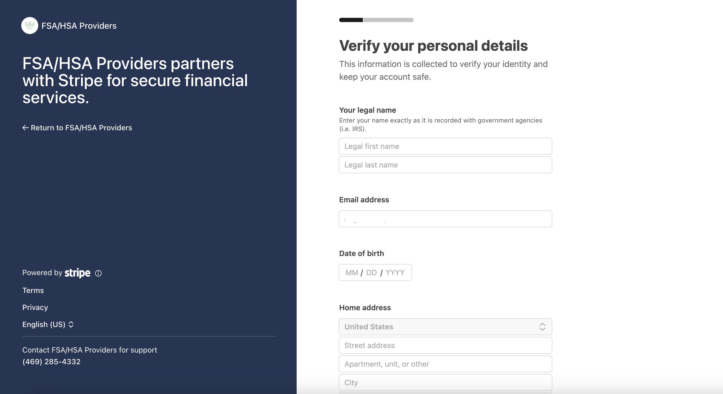This screenshot has width=723, height=394.
Task: Click the YYYY year part of birth date
Action: point(395,273)
